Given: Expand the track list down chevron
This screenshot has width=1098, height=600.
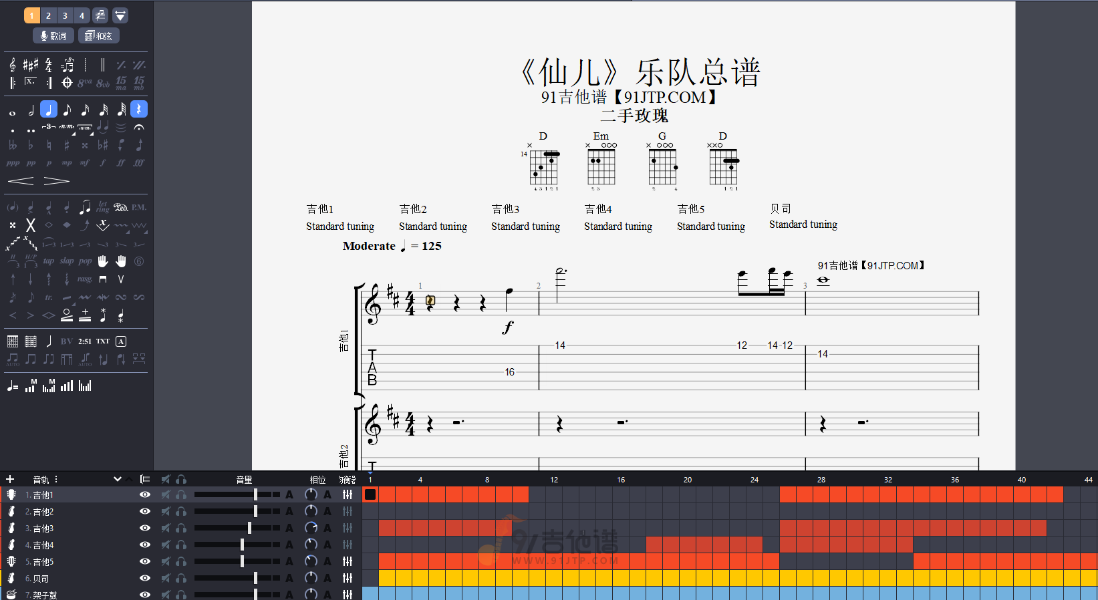Looking at the screenshot, I should tap(118, 479).
